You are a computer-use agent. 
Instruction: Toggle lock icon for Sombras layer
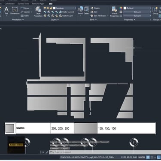pyautogui.click(x=51, y=8)
